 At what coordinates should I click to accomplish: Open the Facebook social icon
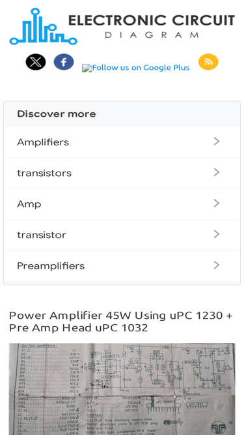coord(64,62)
